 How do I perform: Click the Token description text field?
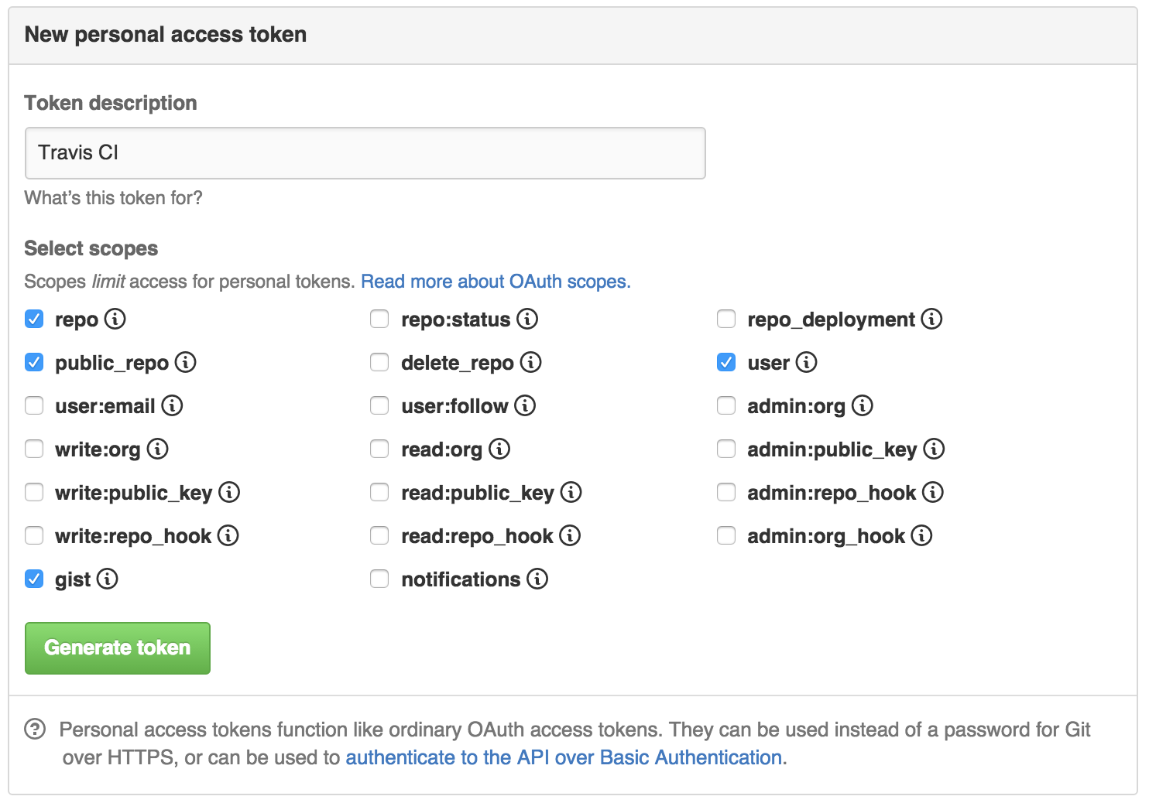(365, 153)
